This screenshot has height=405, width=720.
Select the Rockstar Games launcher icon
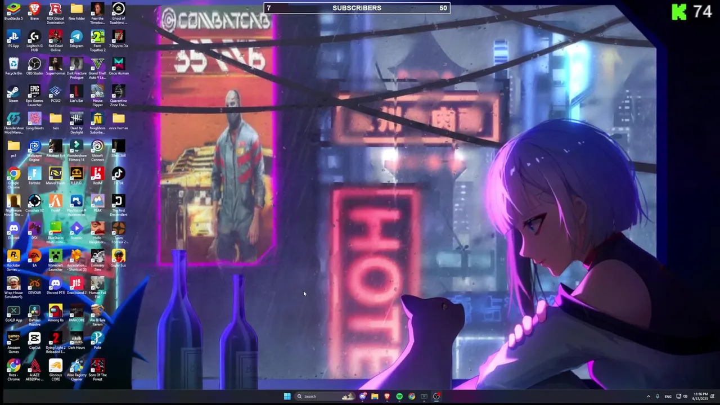[13, 262]
